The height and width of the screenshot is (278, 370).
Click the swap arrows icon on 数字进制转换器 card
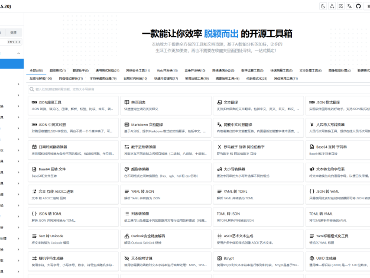pyautogui.click(x=126, y=147)
